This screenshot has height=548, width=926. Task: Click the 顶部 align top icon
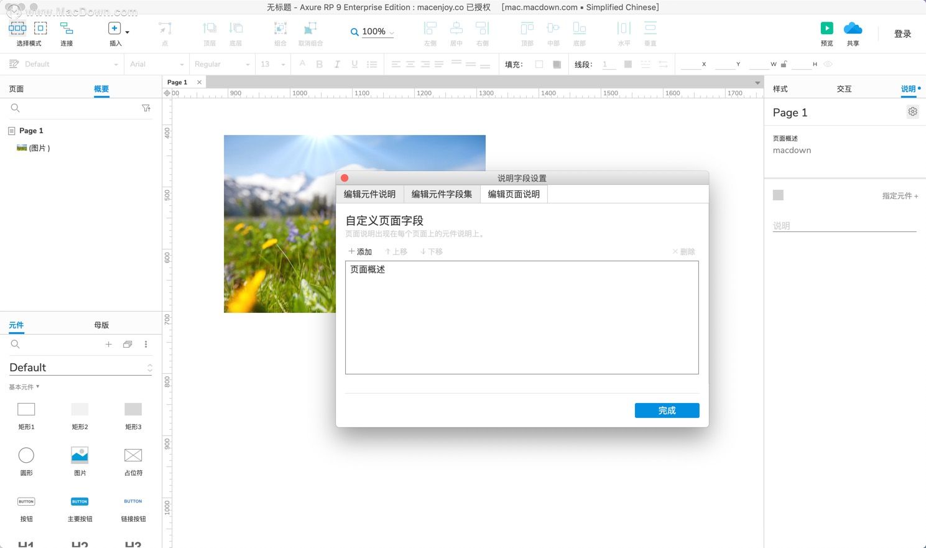[527, 28]
